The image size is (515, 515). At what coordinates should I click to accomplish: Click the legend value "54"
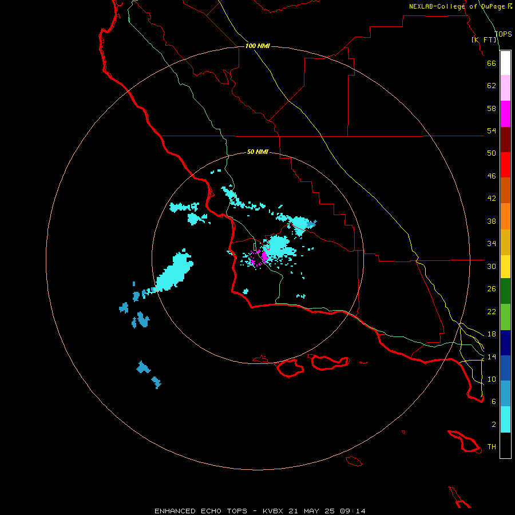pos(492,130)
